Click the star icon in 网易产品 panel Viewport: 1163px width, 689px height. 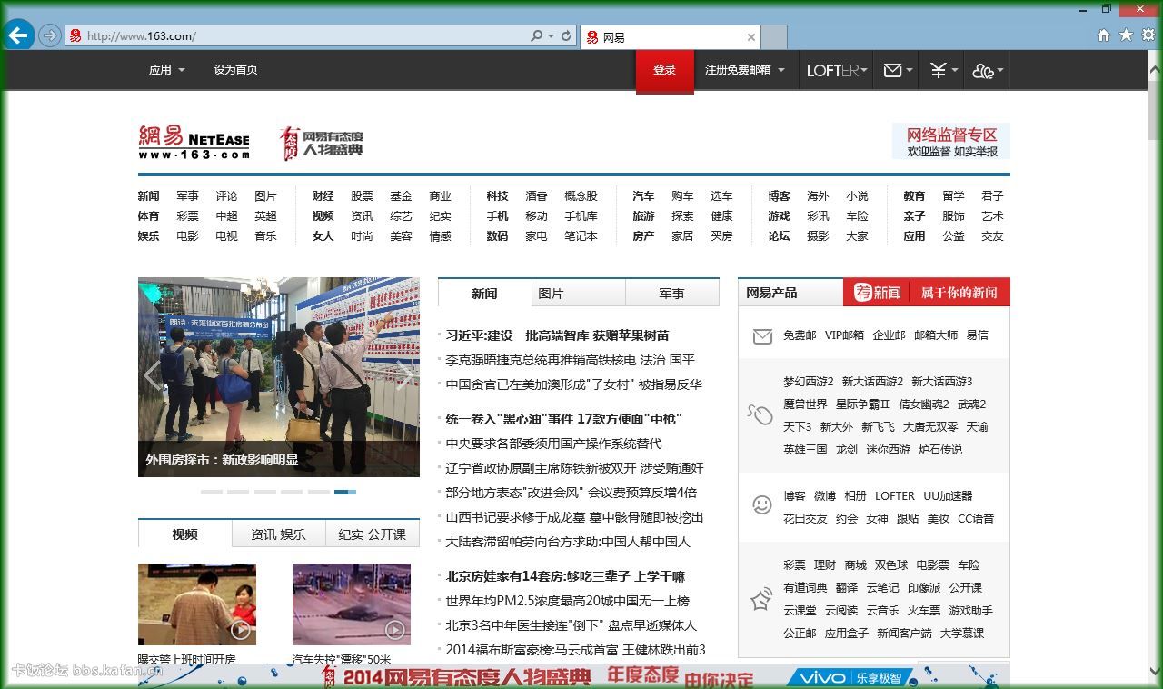(760, 599)
